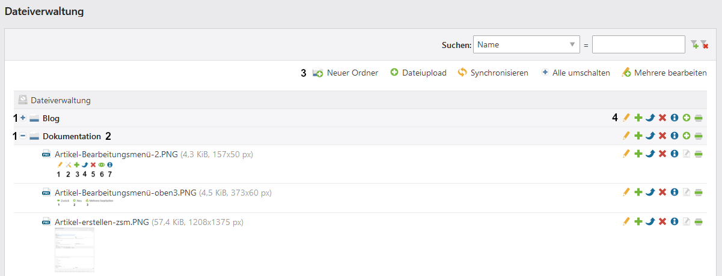Reset the search filter with red X icon

tap(705, 44)
